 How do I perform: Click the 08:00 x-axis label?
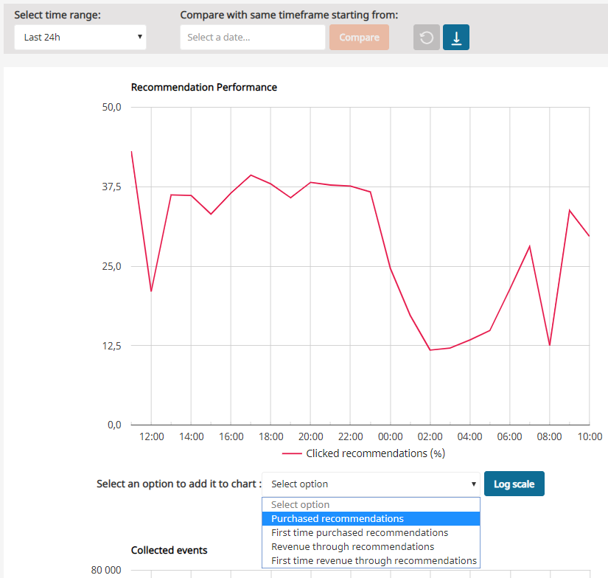click(x=550, y=436)
